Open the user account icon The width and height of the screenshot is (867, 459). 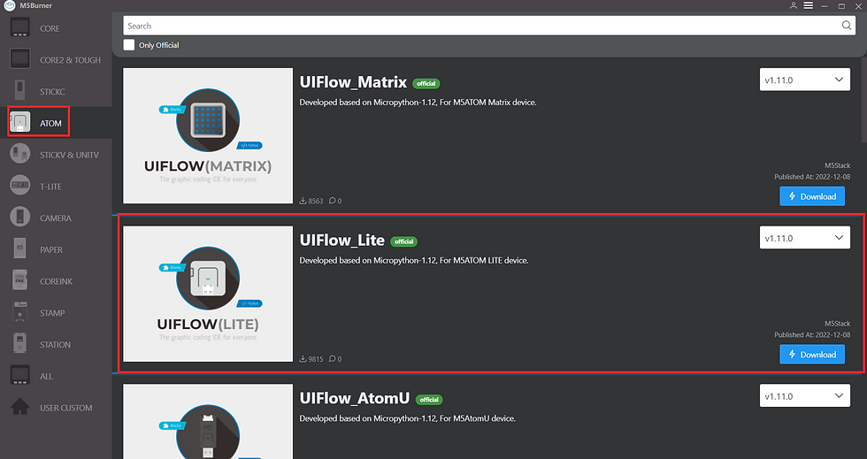click(x=793, y=5)
